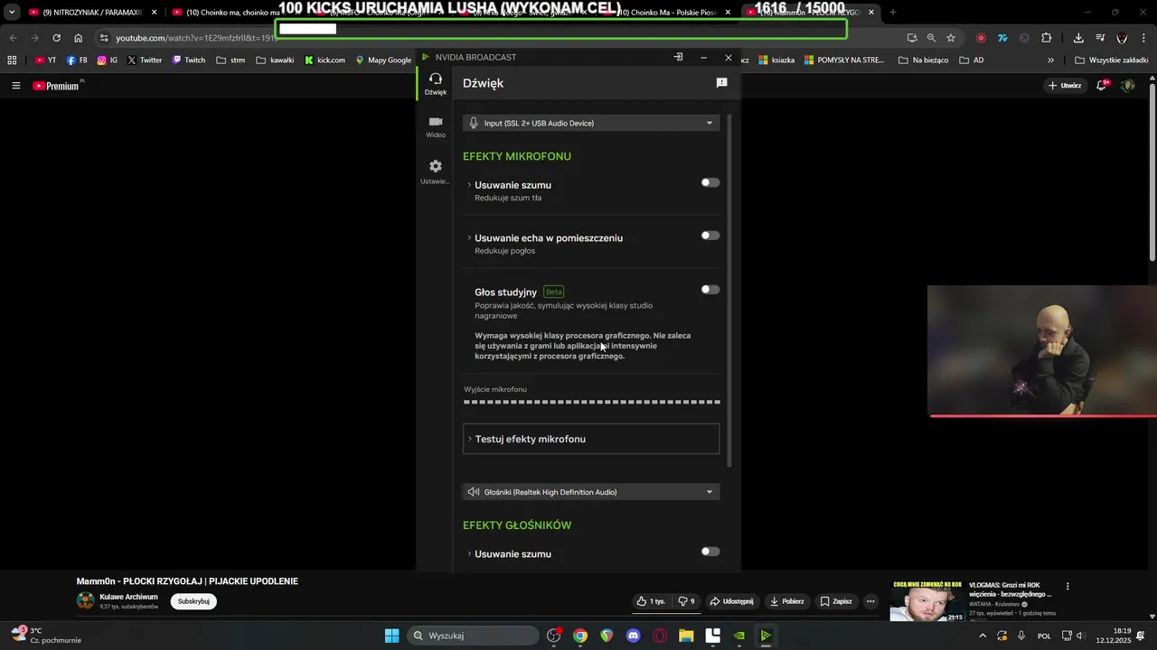Open YouTube hamburger guide menu
The image size is (1157, 650).
click(16, 86)
